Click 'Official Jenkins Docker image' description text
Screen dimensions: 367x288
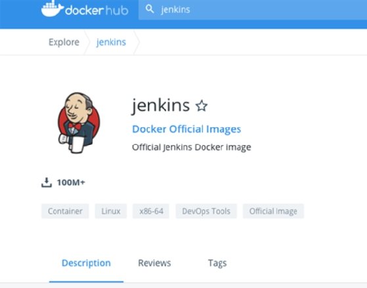coord(192,148)
